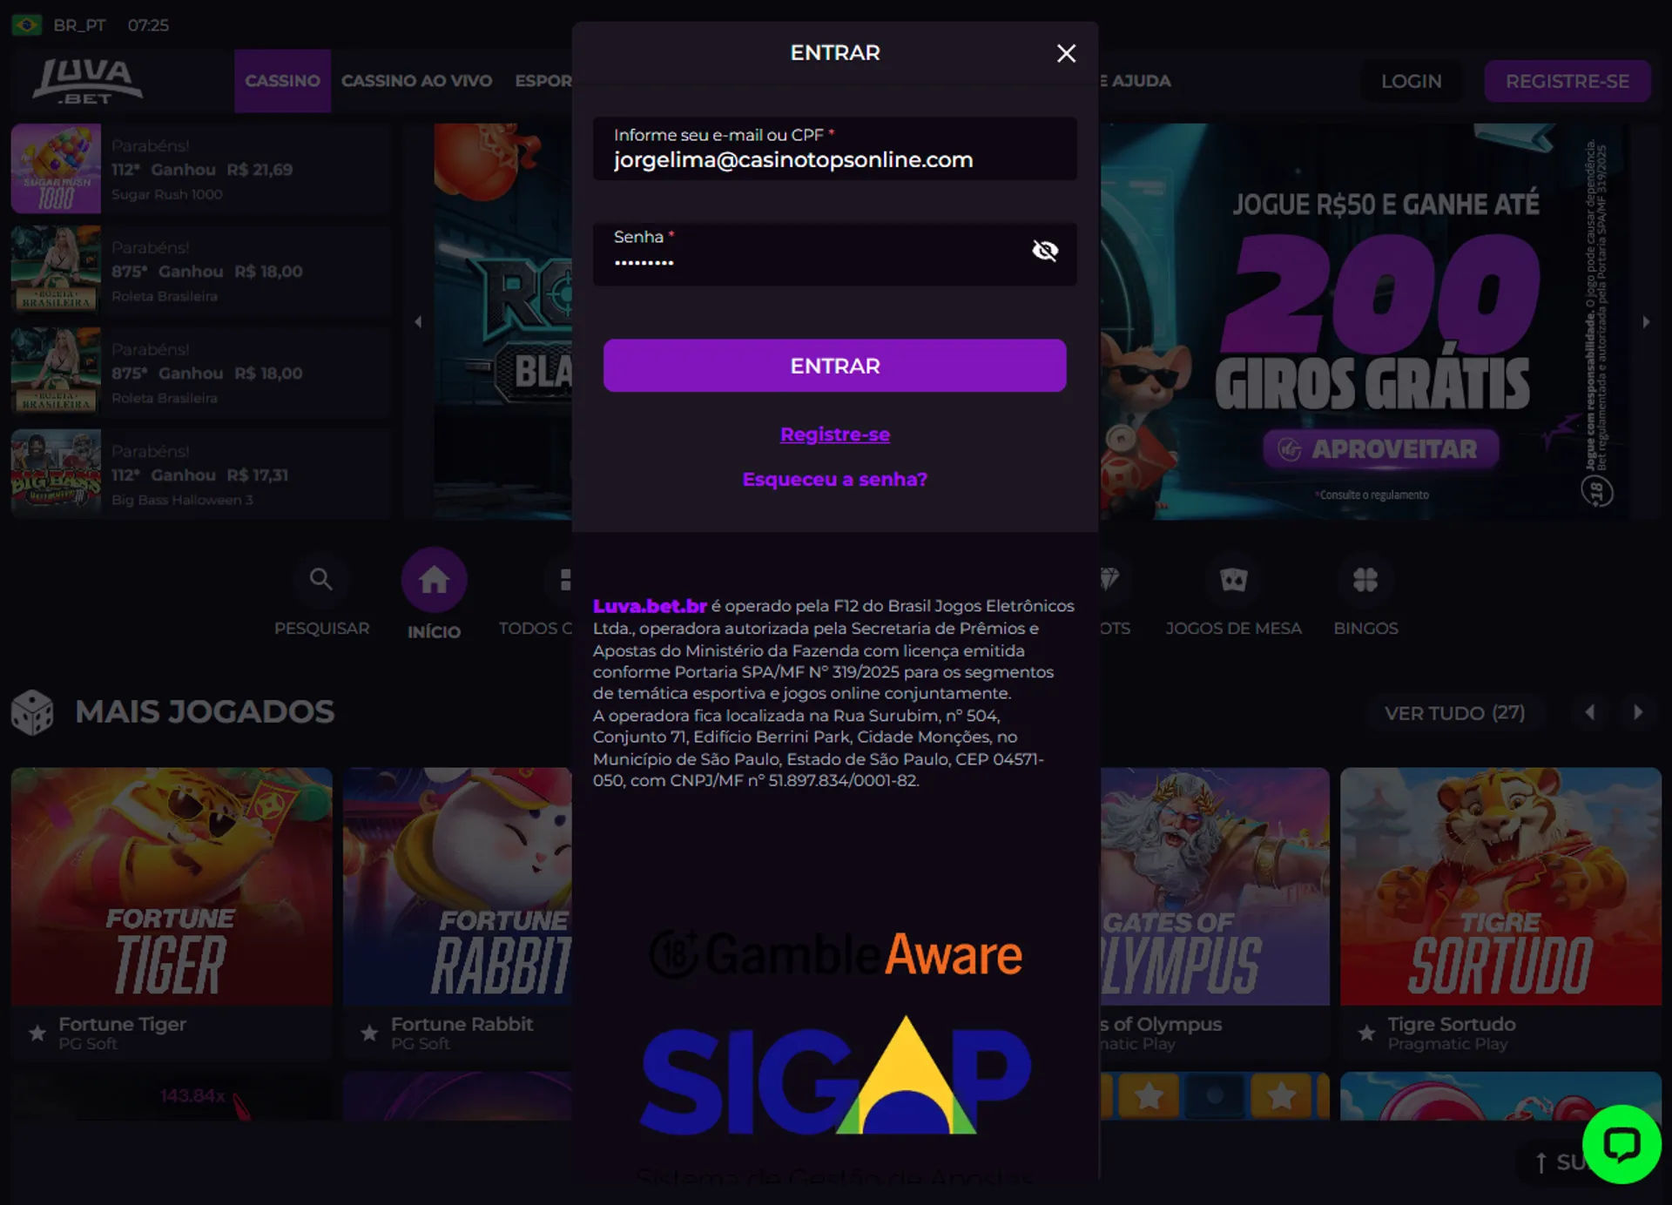Collapse the left carousel arrow near VER TUDO

1591,712
